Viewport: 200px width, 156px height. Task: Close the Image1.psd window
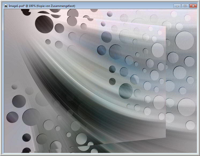(x=193, y=6)
